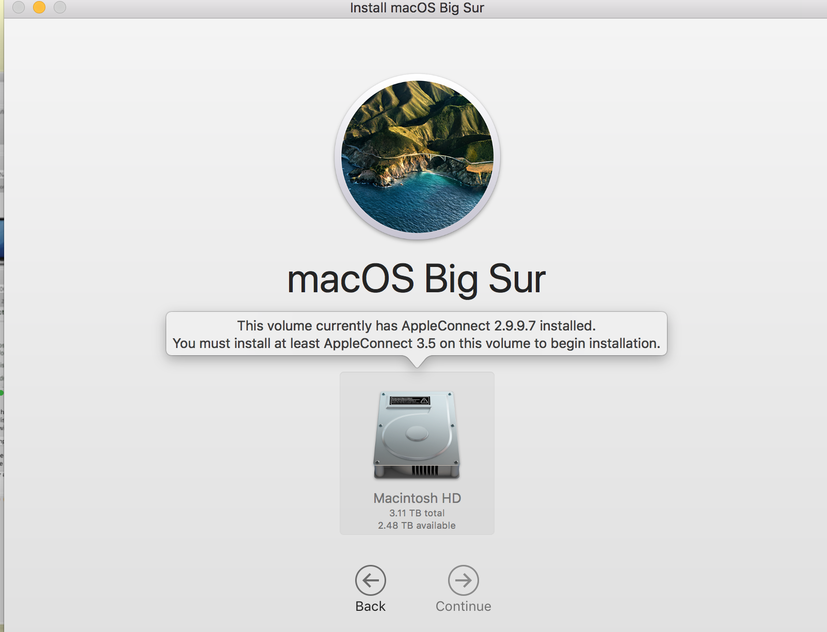Select the Macintosh HD drive icon
The image size is (827, 632).
pos(417,435)
